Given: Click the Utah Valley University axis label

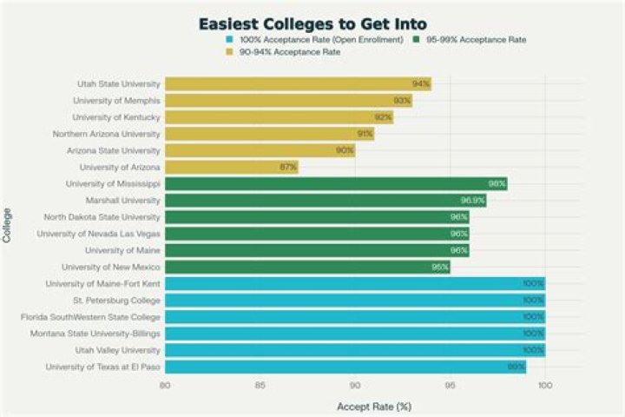Looking at the screenshot, I should pyautogui.click(x=118, y=350).
